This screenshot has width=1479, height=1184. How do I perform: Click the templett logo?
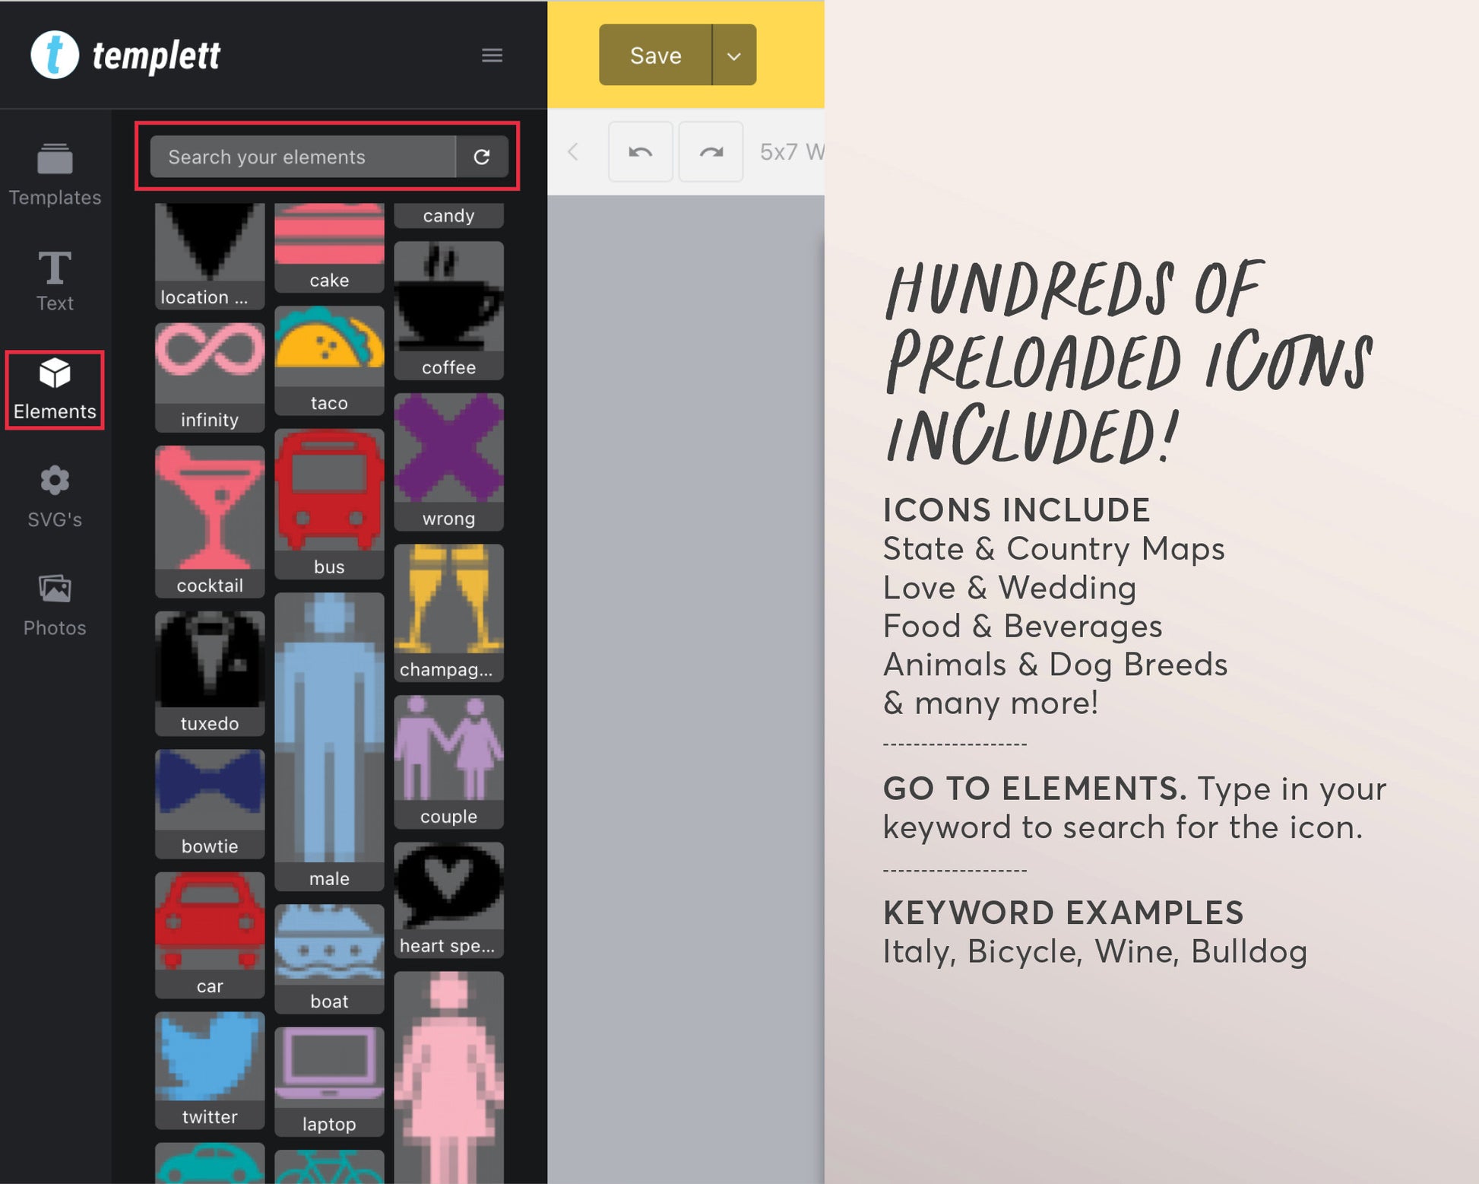click(125, 55)
